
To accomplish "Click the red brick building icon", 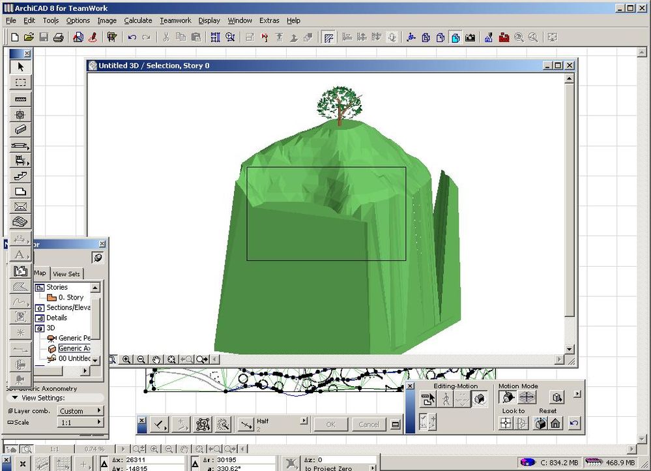I will (x=504, y=37).
